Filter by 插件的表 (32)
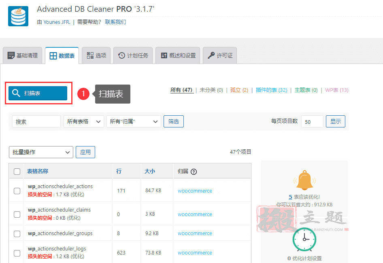Viewport: 383px width, 263px height. pyautogui.click(x=271, y=90)
